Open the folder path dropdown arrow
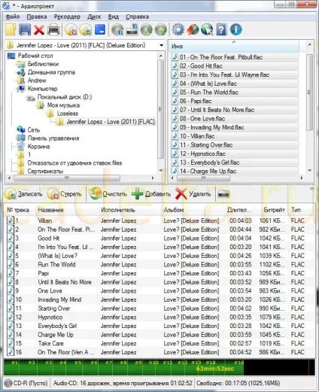Image resolution: width=319 pixels, height=392 pixels. click(161, 45)
